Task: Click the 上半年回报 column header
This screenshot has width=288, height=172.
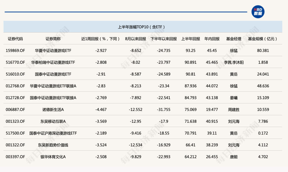Action: click(x=191, y=39)
